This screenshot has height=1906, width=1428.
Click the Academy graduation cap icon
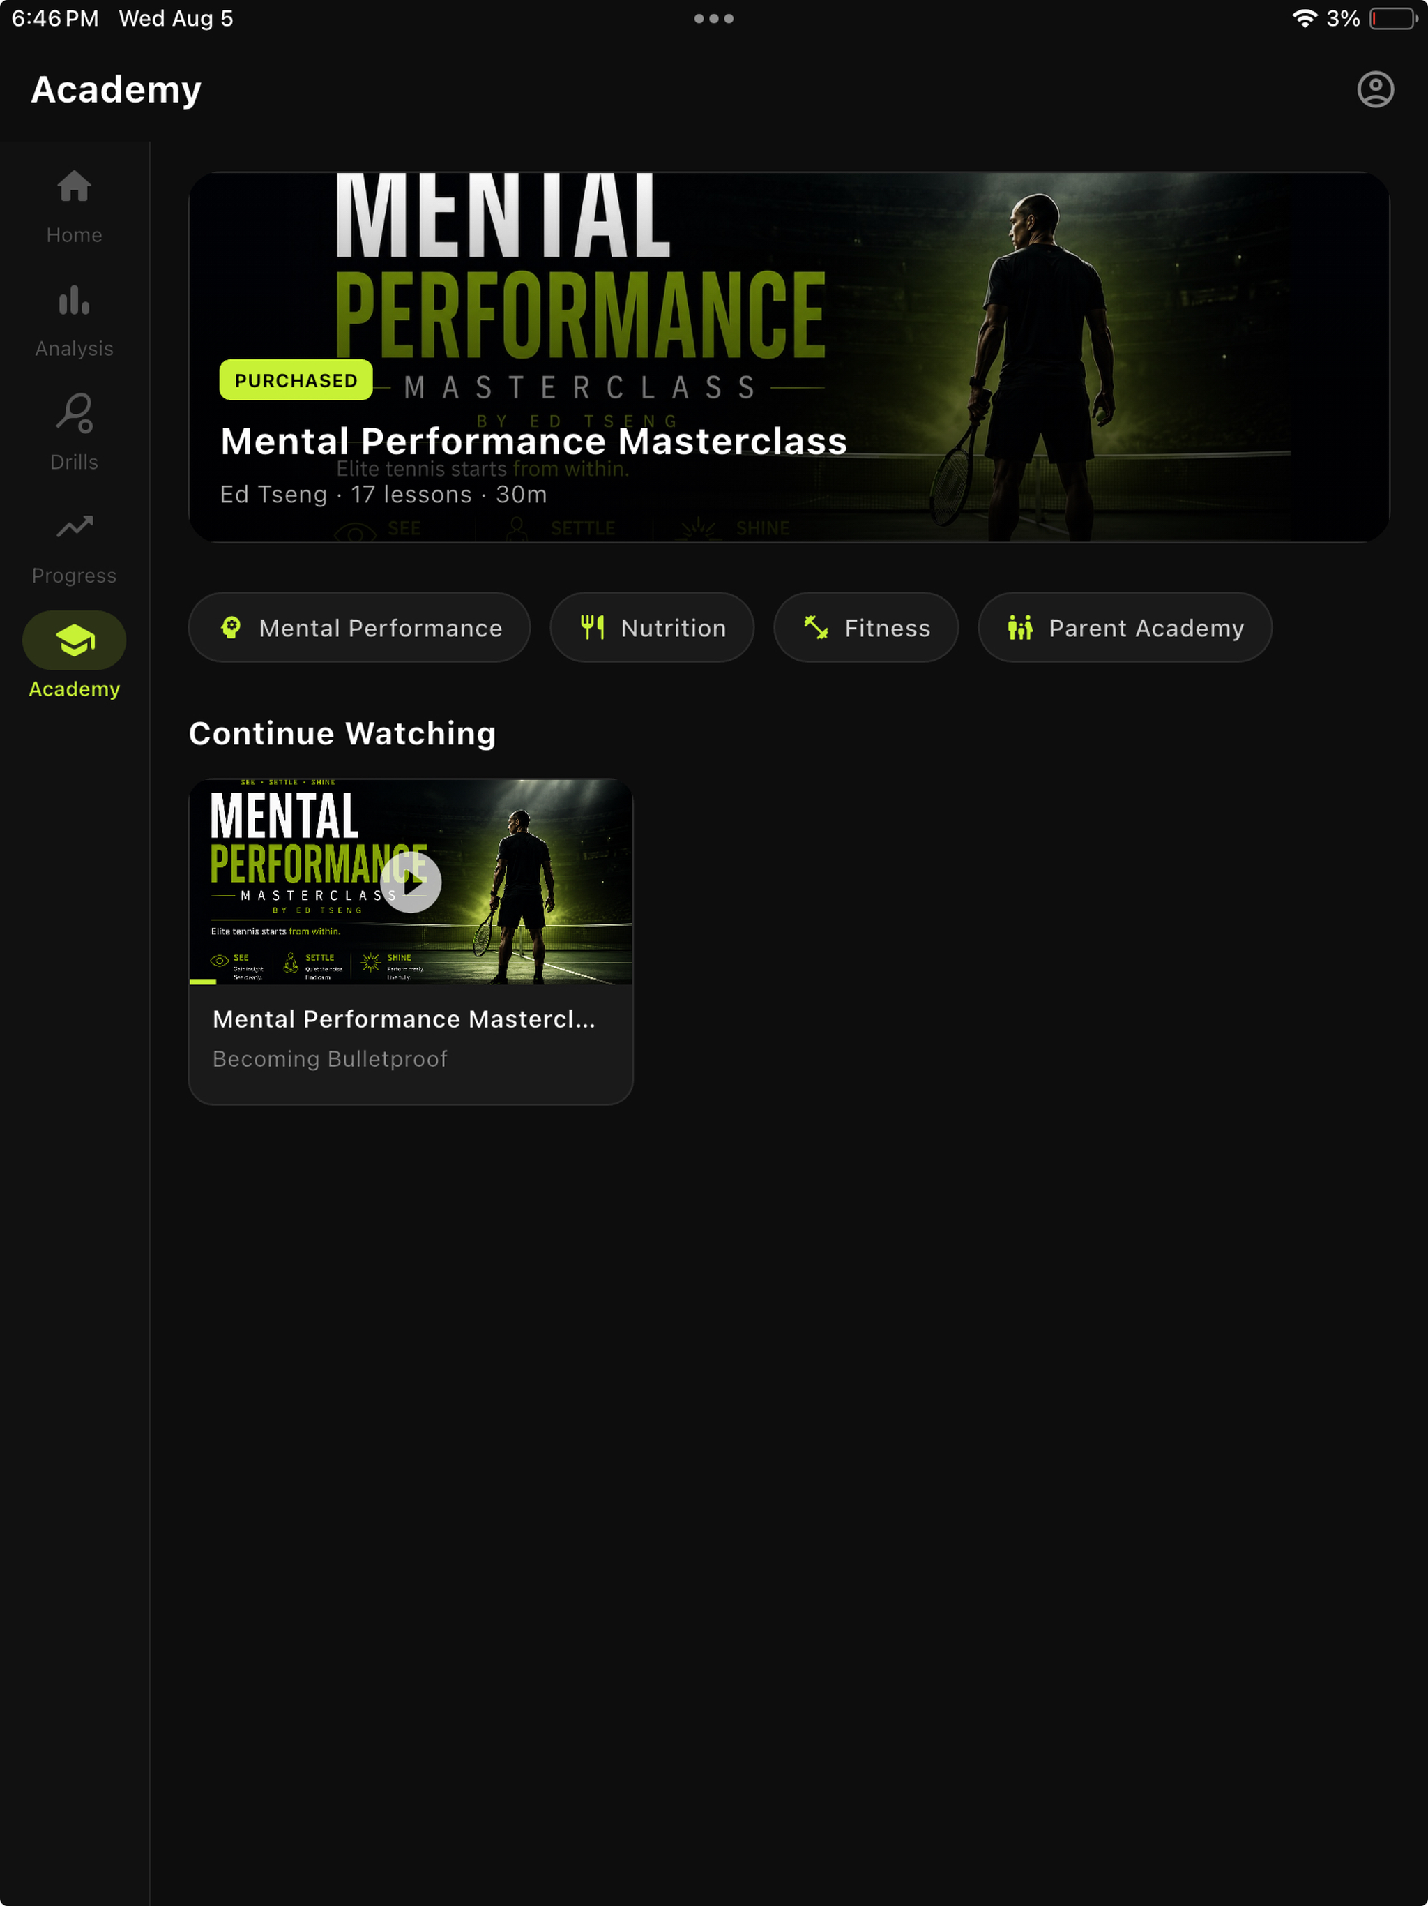pyautogui.click(x=75, y=640)
